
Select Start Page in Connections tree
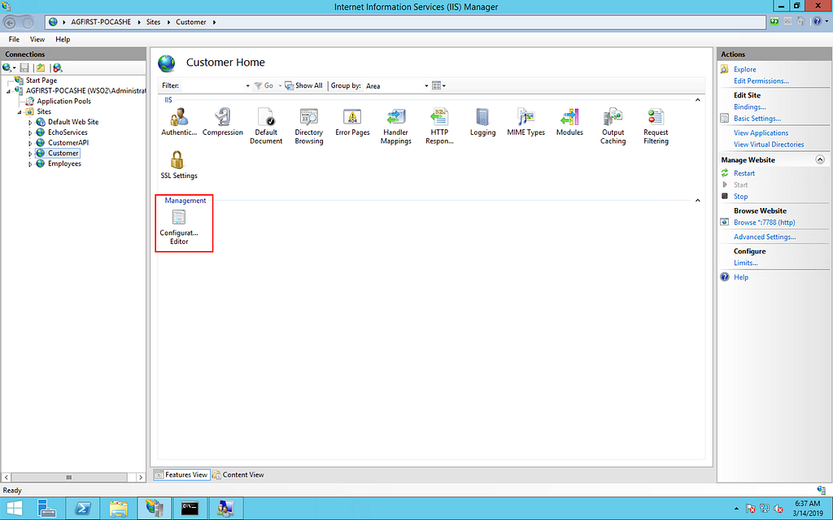(x=41, y=80)
